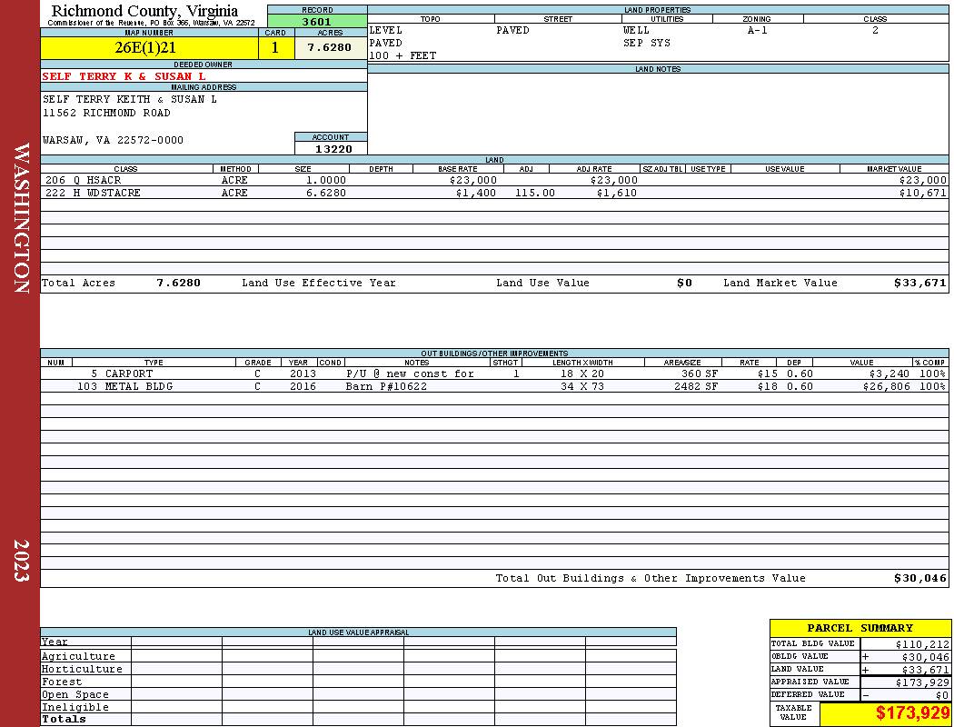Select utilities entry SEP SYS

tap(647, 43)
